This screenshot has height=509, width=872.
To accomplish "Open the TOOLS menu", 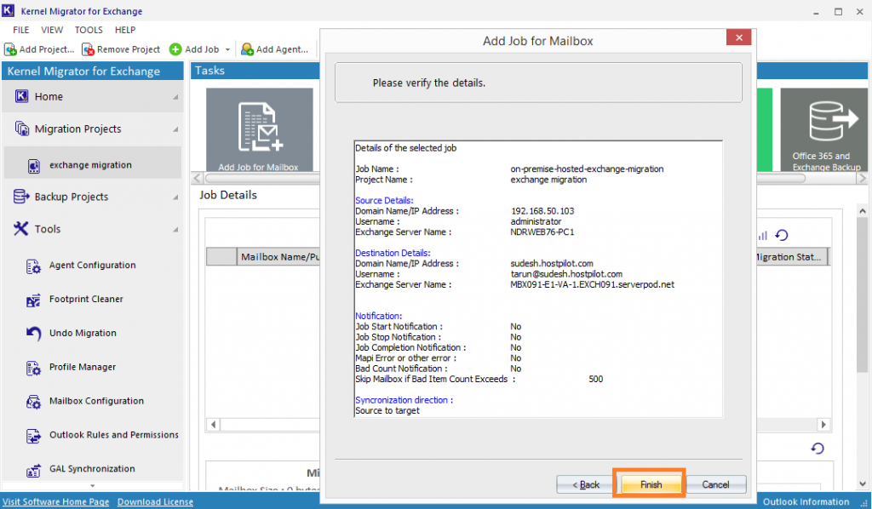I will coord(89,29).
